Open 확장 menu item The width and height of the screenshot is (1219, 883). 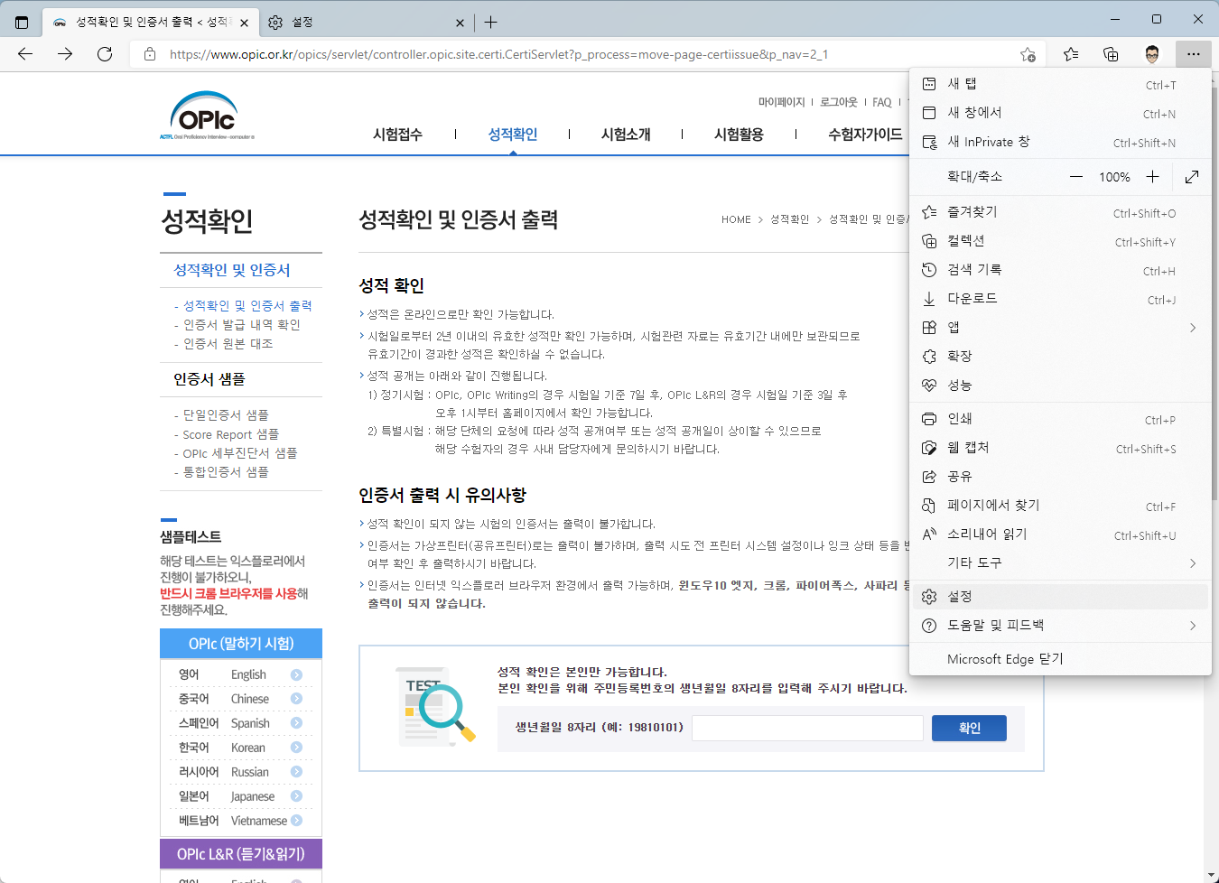(1060, 356)
